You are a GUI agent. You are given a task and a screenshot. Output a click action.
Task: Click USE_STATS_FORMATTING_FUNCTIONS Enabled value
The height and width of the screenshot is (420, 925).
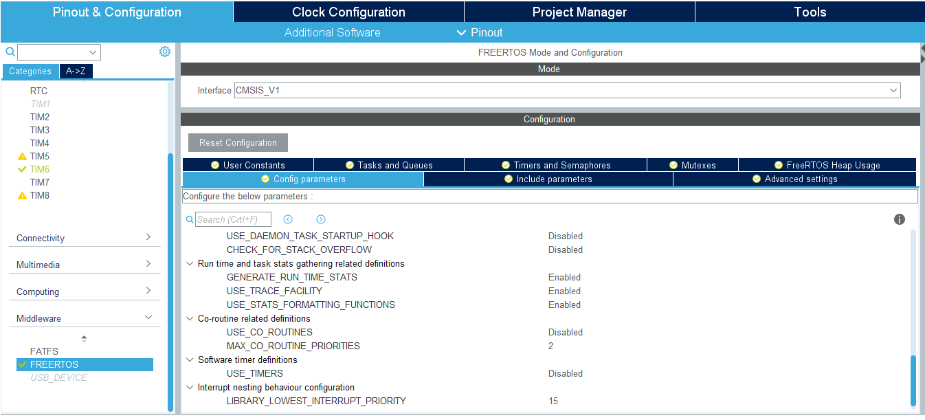point(564,305)
